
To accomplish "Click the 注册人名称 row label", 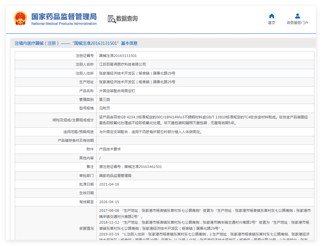I will [x=85, y=65].
